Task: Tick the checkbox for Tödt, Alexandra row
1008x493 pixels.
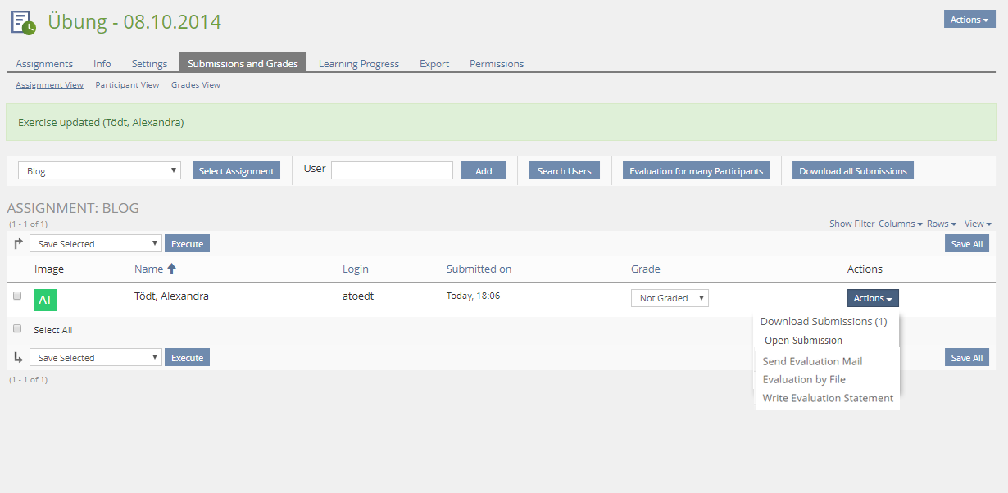Action: click(17, 296)
